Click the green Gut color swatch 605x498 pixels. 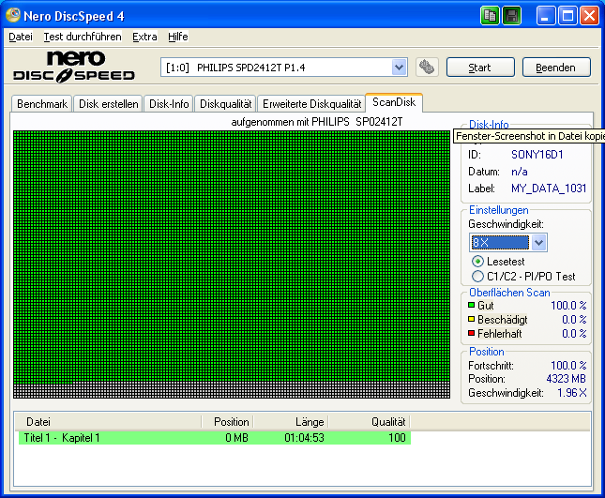(471, 306)
